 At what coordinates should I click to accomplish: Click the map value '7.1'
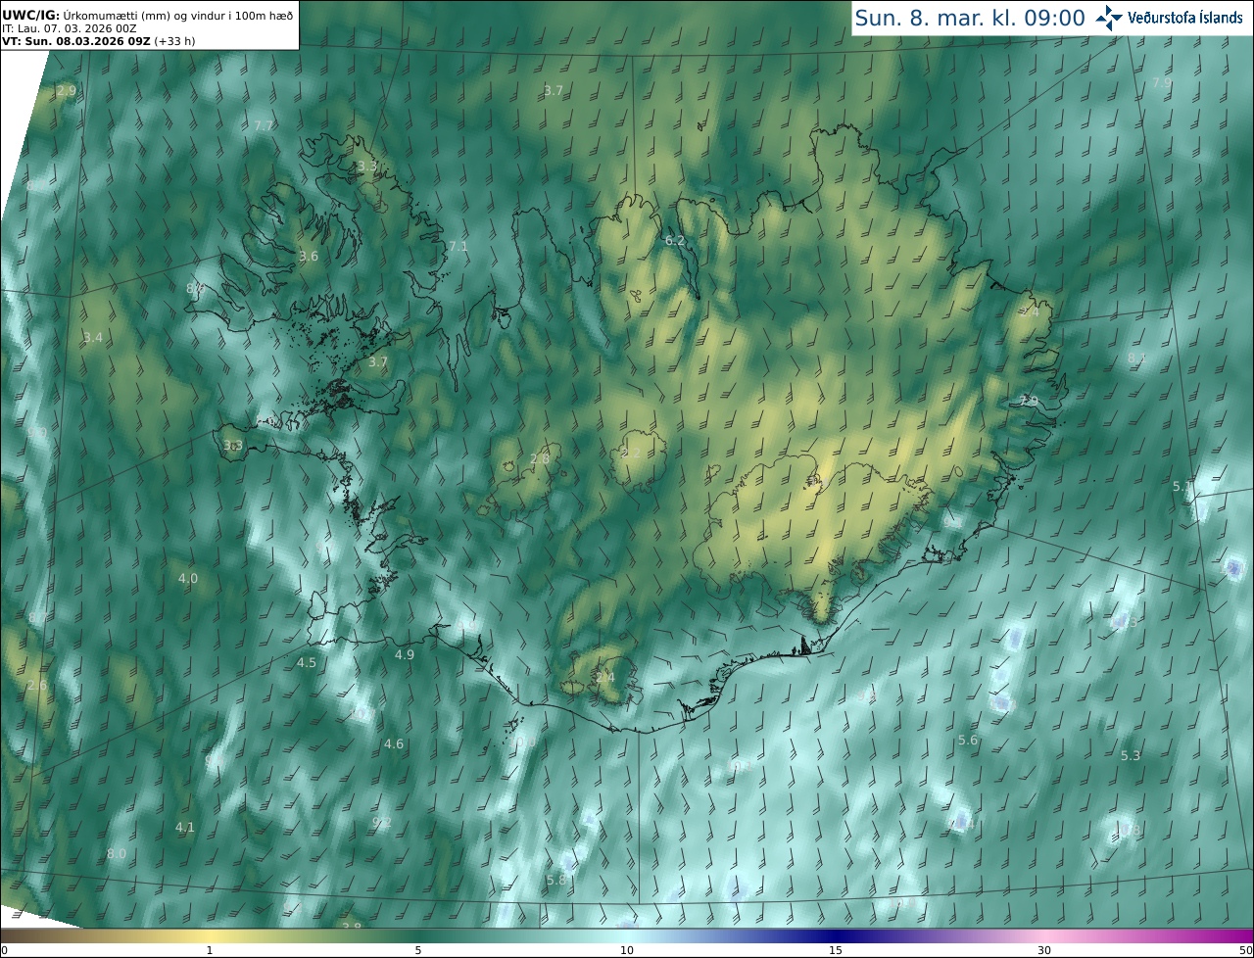click(x=458, y=247)
